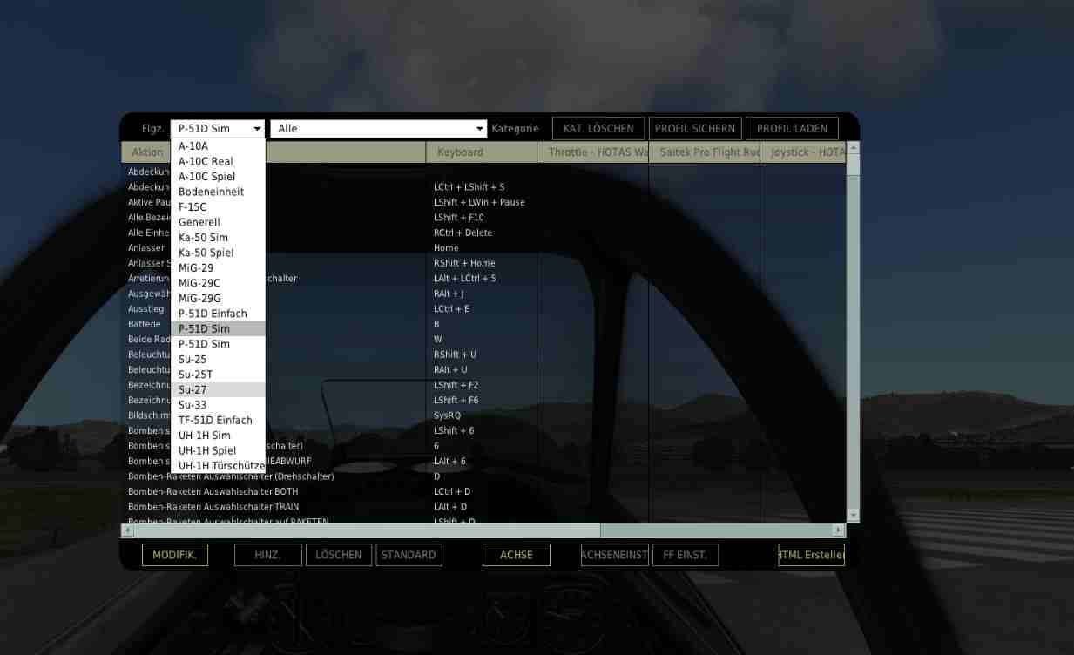Load a profile via PROFIL LADEN
The width and height of the screenshot is (1074, 655).
pyautogui.click(x=792, y=129)
